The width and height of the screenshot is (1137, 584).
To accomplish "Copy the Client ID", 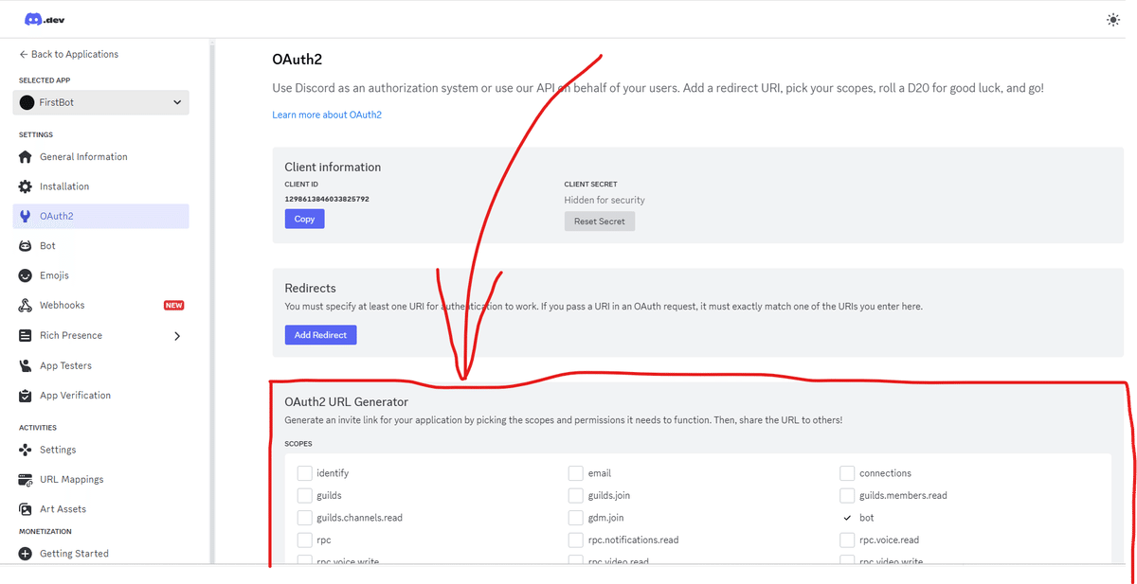I will tap(304, 219).
